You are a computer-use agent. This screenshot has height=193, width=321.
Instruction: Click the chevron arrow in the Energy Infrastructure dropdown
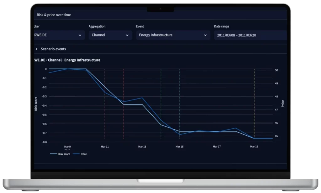[x=205, y=35]
